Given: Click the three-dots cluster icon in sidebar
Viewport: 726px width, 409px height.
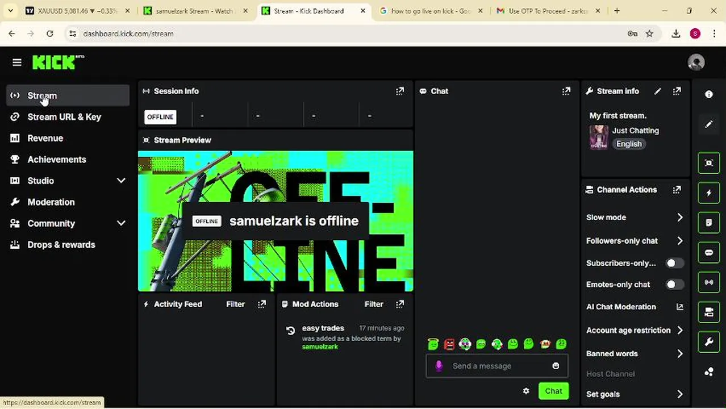Looking at the screenshot, I should pyautogui.click(x=709, y=372).
